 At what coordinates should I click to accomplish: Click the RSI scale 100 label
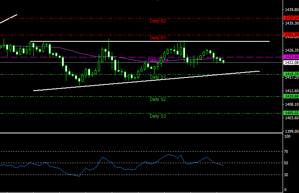(x=287, y=136)
